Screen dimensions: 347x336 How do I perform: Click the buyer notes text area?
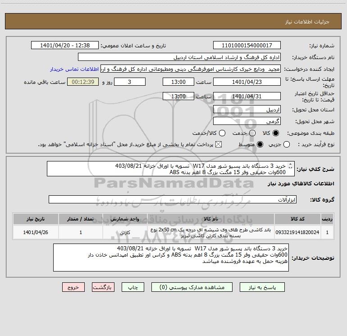tap(171, 258)
